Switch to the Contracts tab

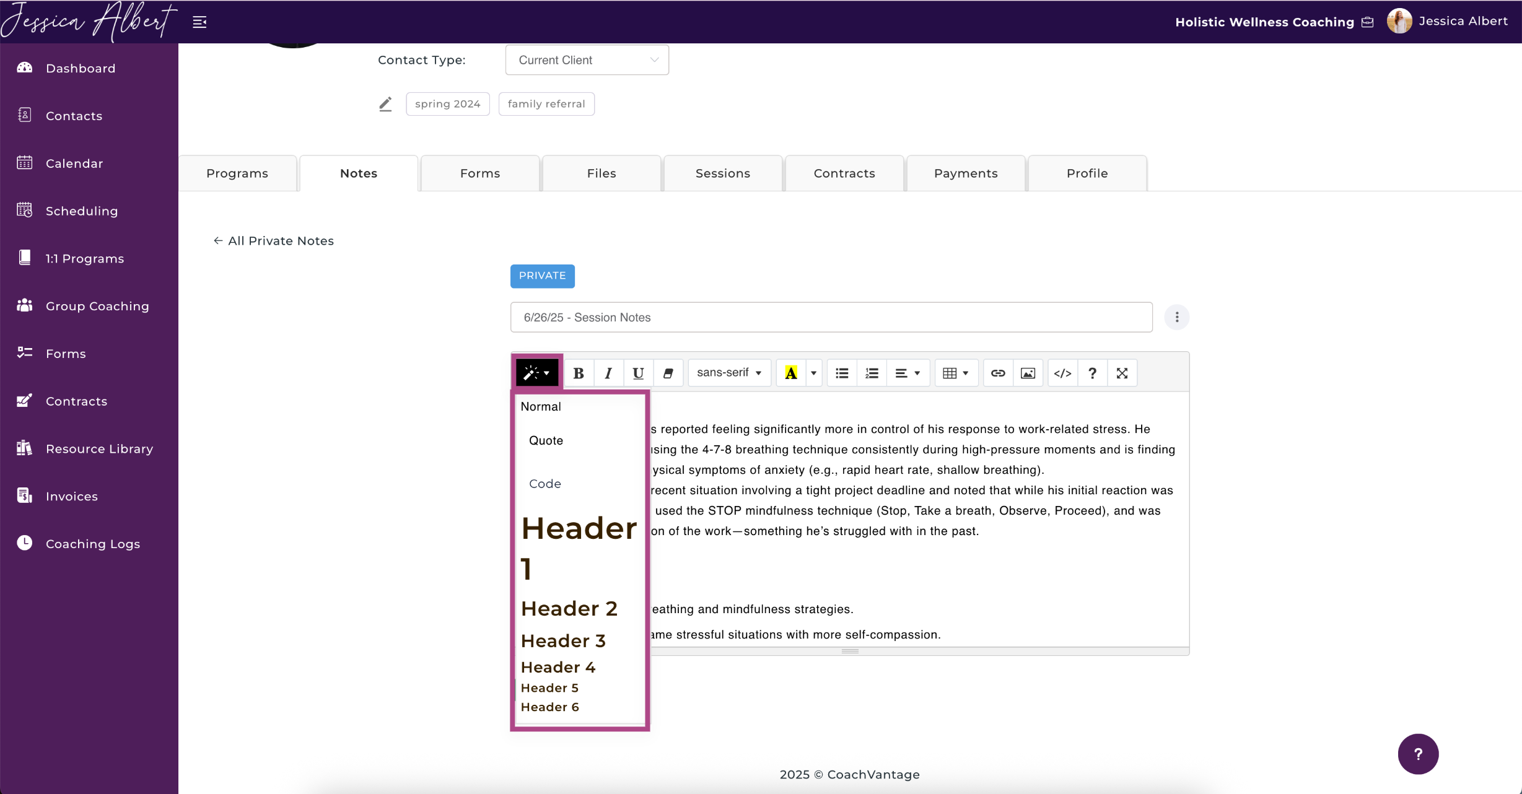click(844, 173)
